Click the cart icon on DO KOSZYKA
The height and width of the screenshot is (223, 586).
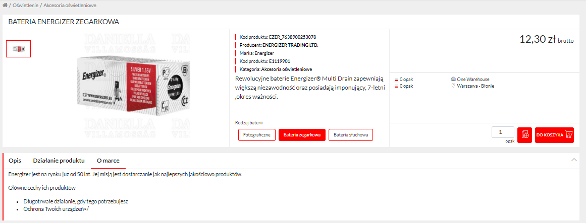point(568,134)
